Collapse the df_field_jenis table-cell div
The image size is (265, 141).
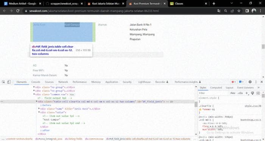tap(36, 102)
